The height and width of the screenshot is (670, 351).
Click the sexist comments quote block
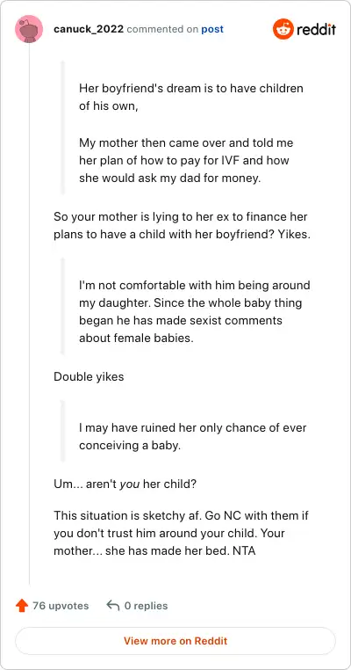(x=195, y=311)
